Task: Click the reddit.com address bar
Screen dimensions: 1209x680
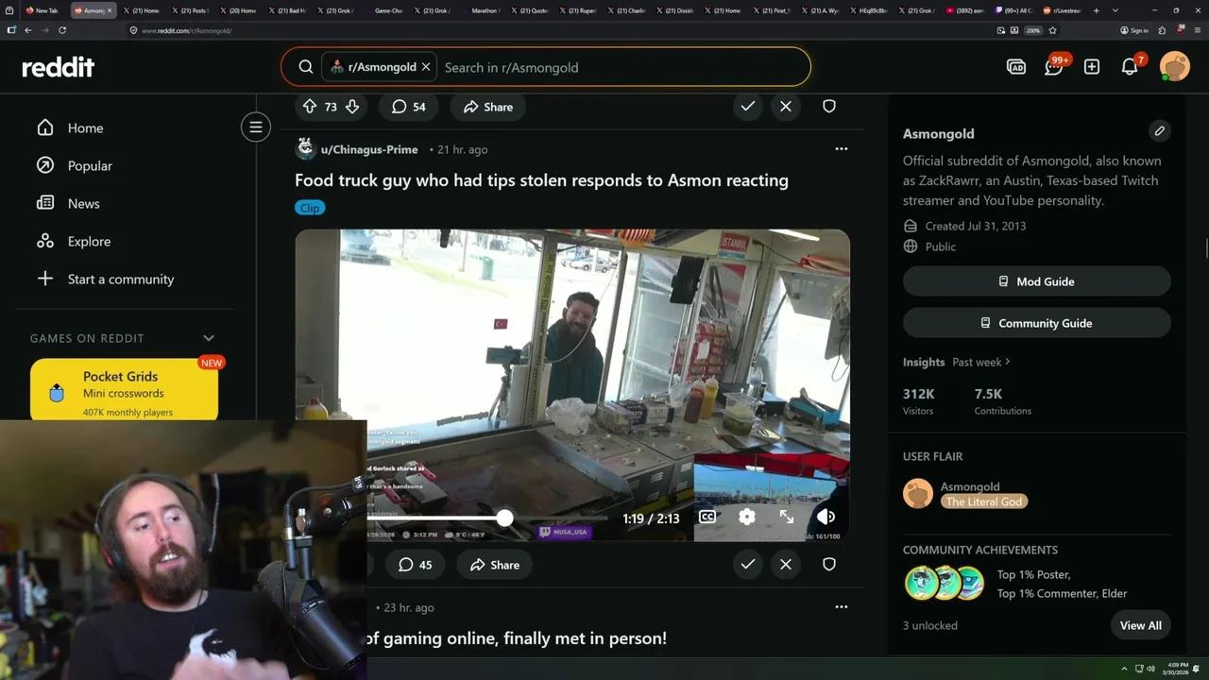Action: point(557,30)
